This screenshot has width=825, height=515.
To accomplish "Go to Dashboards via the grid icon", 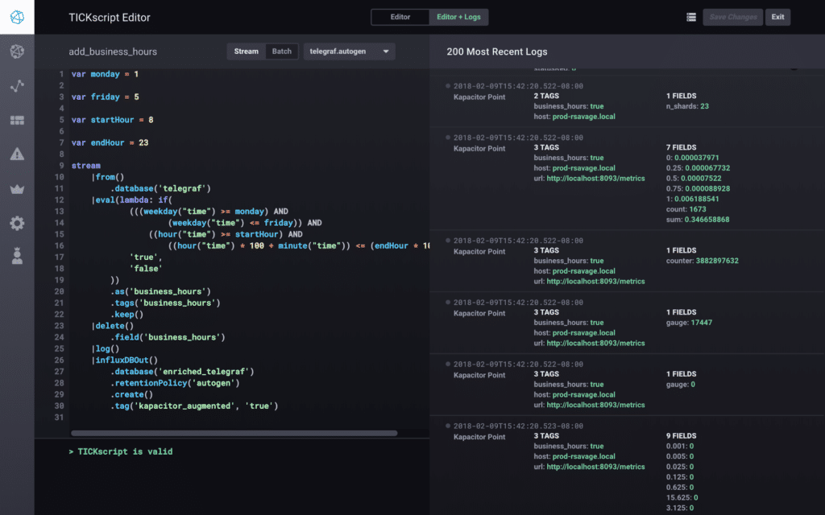I will pos(17,120).
